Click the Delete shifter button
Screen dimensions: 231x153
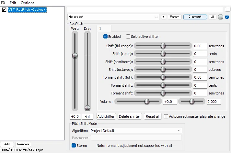[x=130, y=116]
